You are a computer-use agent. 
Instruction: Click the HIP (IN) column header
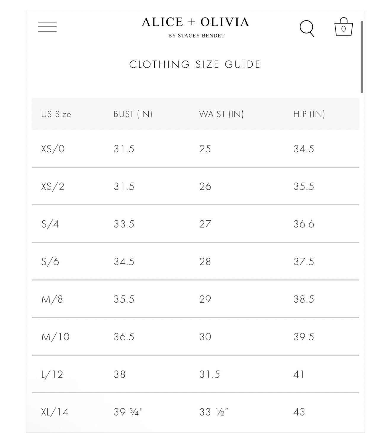click(309, 114)
